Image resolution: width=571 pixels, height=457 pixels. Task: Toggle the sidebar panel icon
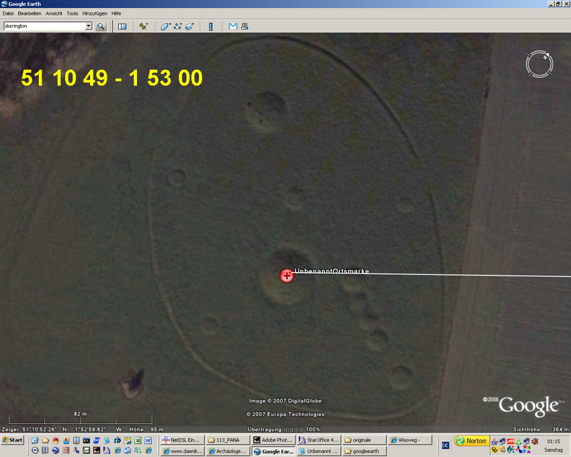[122, 26]
